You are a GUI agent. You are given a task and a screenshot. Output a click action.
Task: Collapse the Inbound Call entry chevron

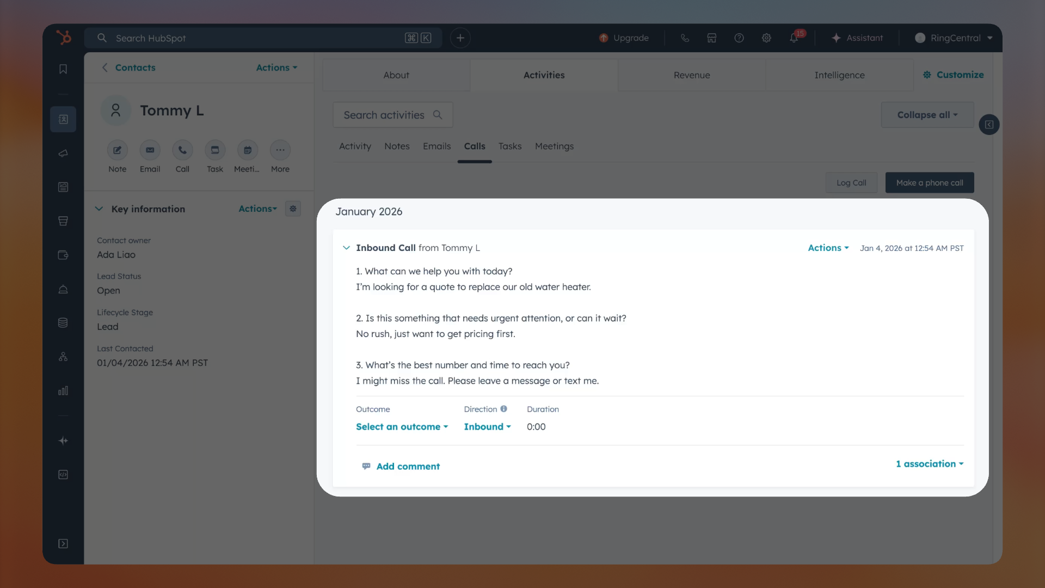pyautogui.click(x=347, y=248)
